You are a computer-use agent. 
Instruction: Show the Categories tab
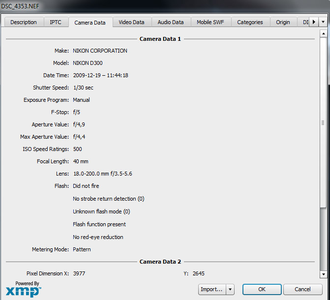pyautogui.click(x=250, y=22)
